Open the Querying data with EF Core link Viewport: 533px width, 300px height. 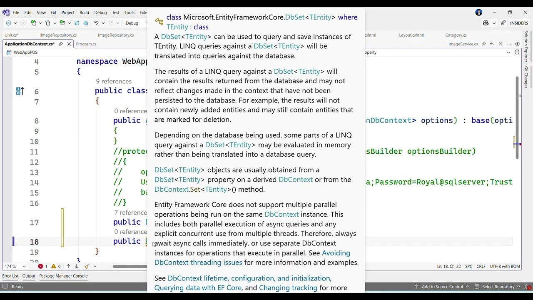point(198,288)
